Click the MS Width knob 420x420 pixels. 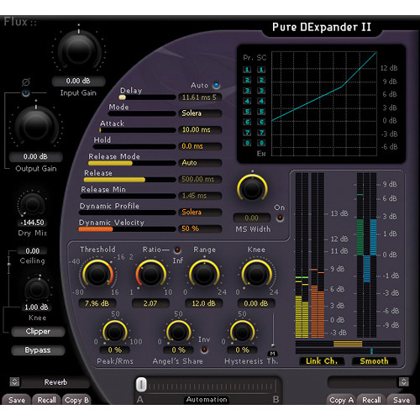pyautogui.click(x=252, y=188)
